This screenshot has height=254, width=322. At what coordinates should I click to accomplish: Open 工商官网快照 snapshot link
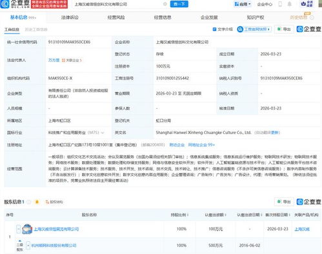[254, 29]
